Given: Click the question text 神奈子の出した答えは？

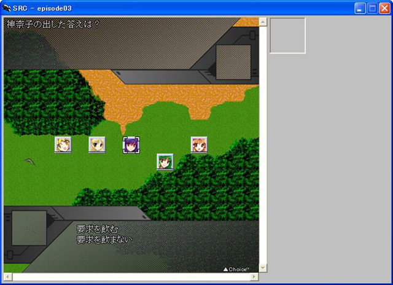Looking at the screenshot, I should (x=53, y=25).
